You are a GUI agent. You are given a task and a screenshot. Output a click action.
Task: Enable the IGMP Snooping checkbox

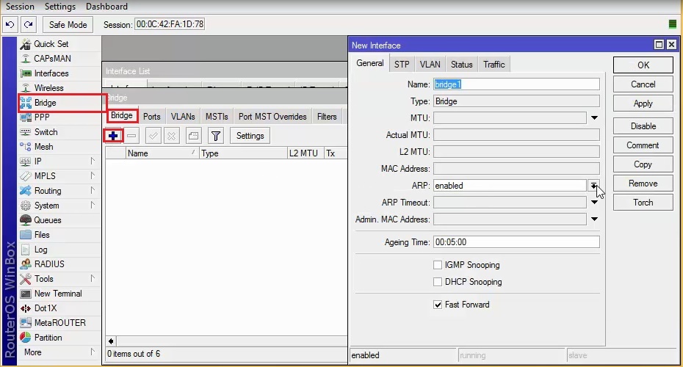click(x=438, y=265)
